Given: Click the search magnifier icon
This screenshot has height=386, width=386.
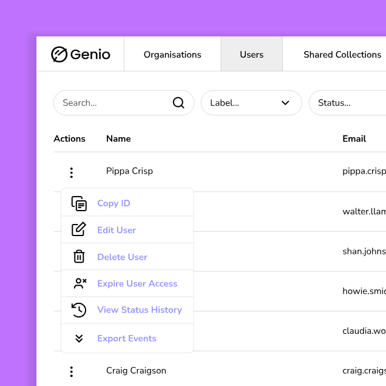Looking at the screenshot, I should pyautogui.click(x=178, y=103).
